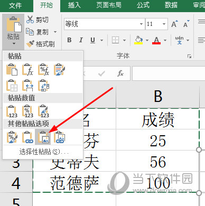Choose Paste Values (123) option
This screenshot has height=206, width=205.
pos(12,111)
